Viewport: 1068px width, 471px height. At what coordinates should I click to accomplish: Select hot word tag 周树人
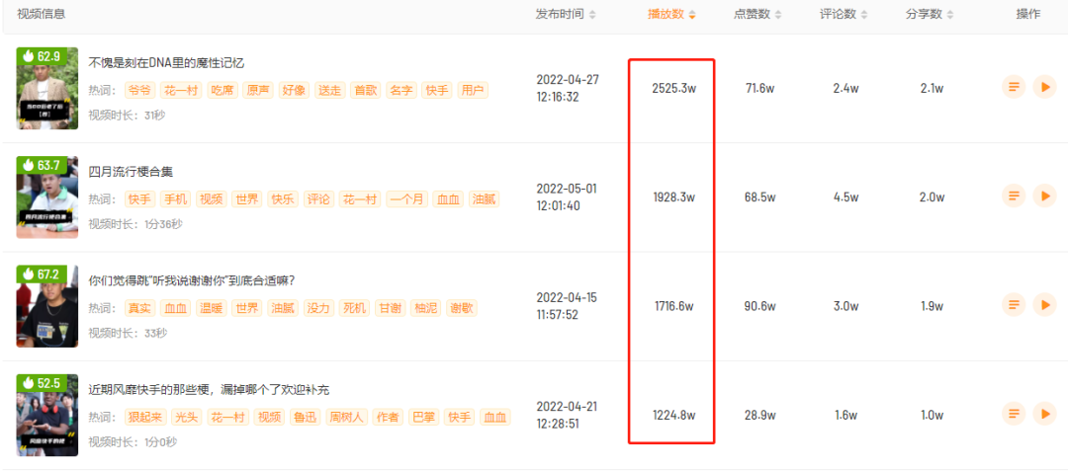[x=345, y=417]
